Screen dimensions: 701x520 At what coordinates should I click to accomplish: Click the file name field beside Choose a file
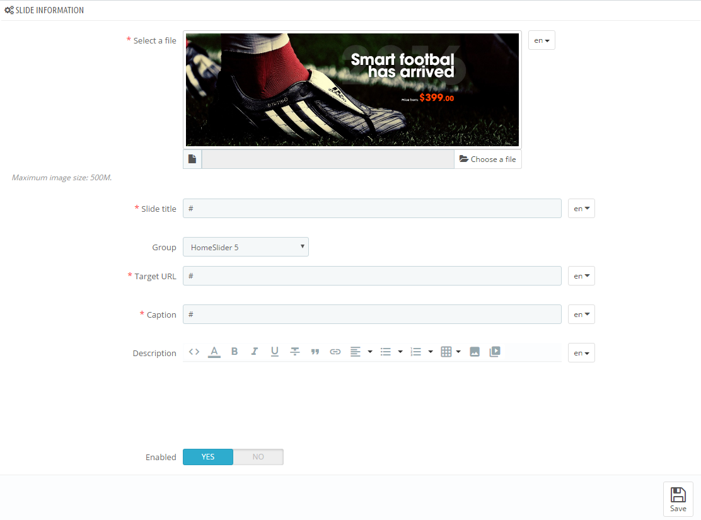coord(328,159)
